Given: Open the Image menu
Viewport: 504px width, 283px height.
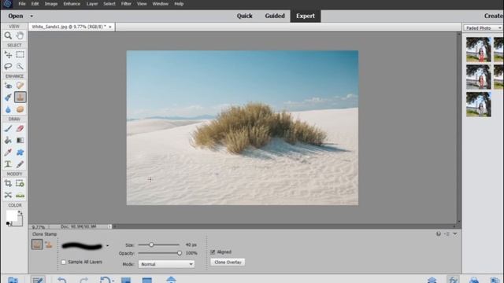Looking at the screenshot, I should (x=50, y=4).
